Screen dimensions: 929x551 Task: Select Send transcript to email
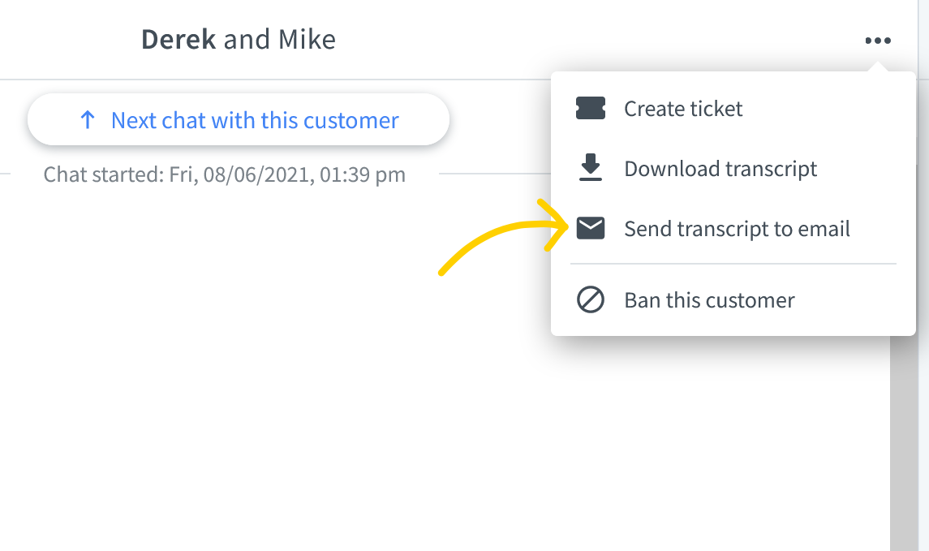(733, 229)
